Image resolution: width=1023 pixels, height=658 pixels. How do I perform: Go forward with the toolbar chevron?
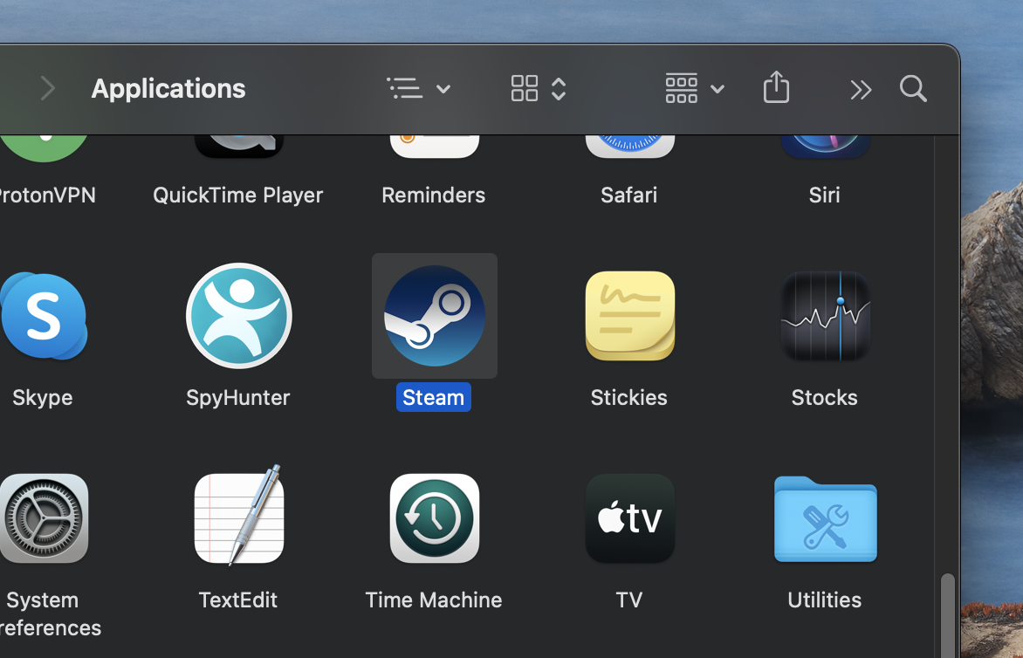click(48, 88)
